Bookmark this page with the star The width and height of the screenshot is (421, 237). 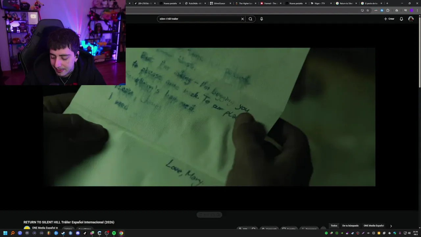click(368, 10)
